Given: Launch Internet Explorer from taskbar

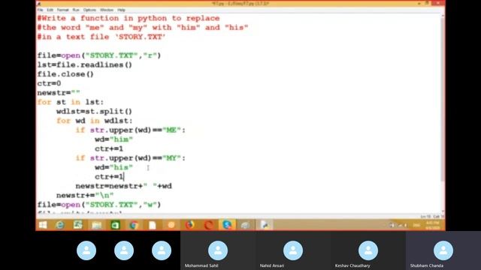Looking at the screenshot, I should [60, 225].
